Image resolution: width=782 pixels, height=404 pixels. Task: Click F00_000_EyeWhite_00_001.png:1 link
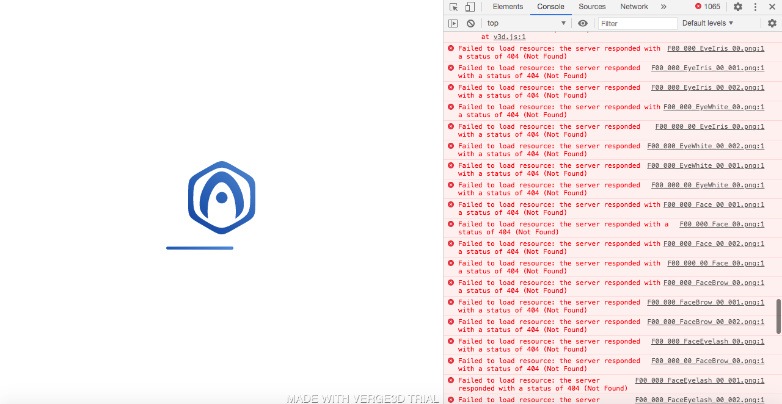coord(706,165)
